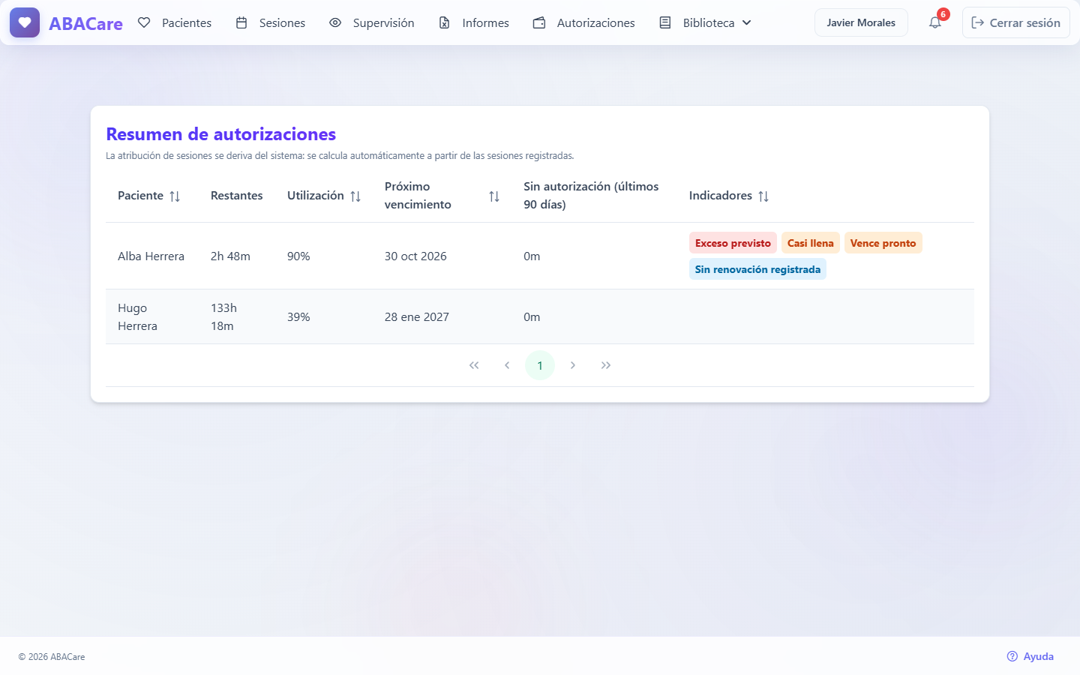Open the Autorizaciones menu item
Image resolution: width=1080 pixels, height=675 pixels.
click(x=584, y=22)
